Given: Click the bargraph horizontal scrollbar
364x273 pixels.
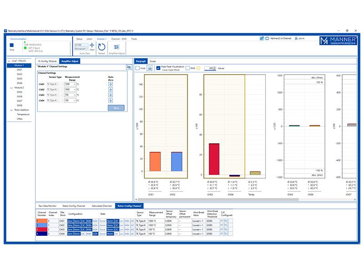Looking at the screenshot, I should (218, 199).
